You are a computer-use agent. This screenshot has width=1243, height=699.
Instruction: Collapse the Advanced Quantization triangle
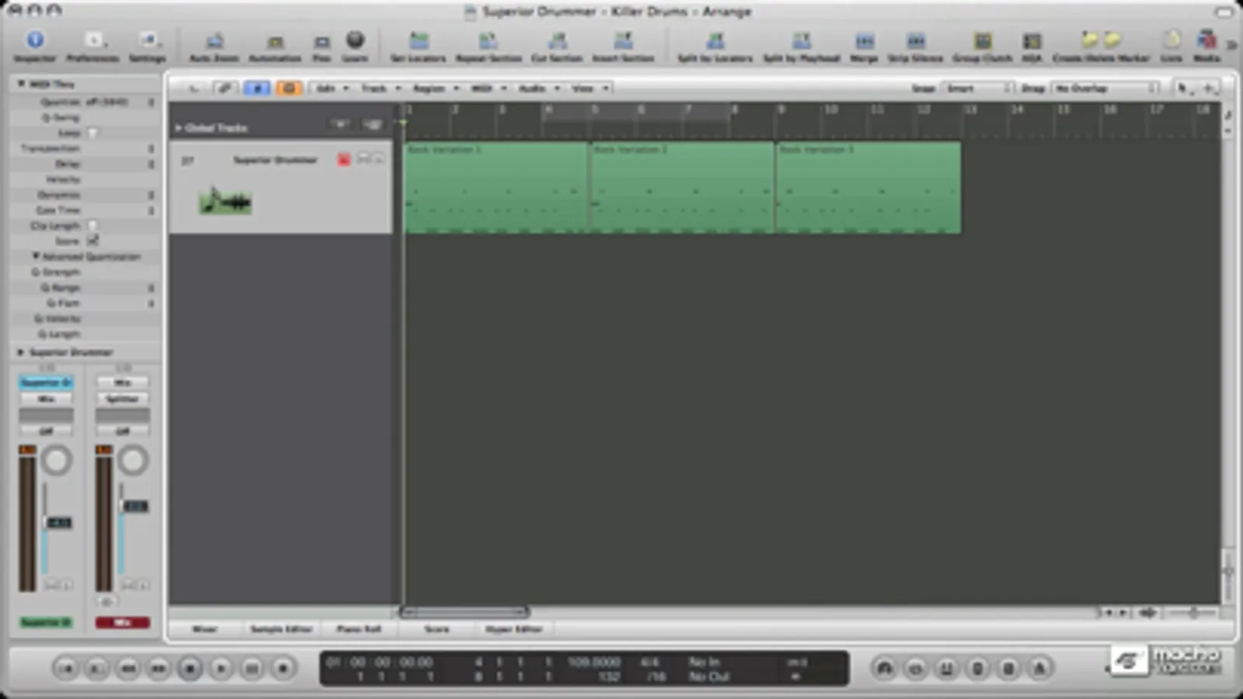tap(35, 256)
